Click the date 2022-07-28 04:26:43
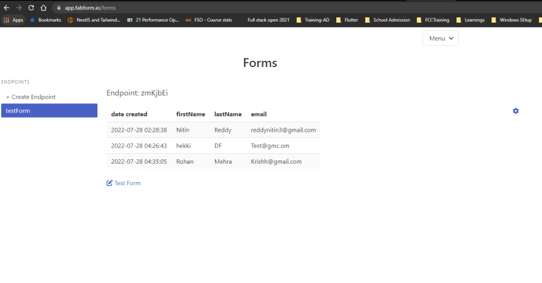 coord(139,146)
